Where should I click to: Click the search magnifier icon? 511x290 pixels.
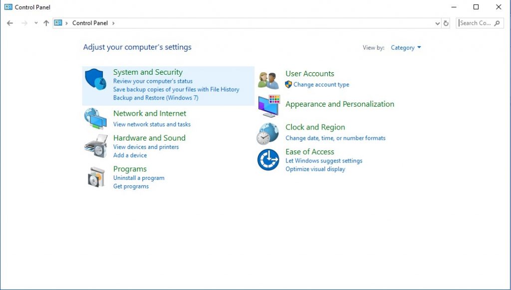(x=497, y=23)
